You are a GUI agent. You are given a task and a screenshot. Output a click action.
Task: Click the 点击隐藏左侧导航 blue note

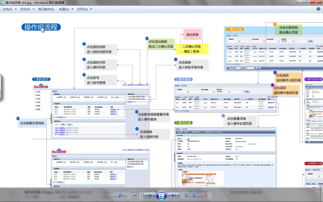[x=32, y=123]
